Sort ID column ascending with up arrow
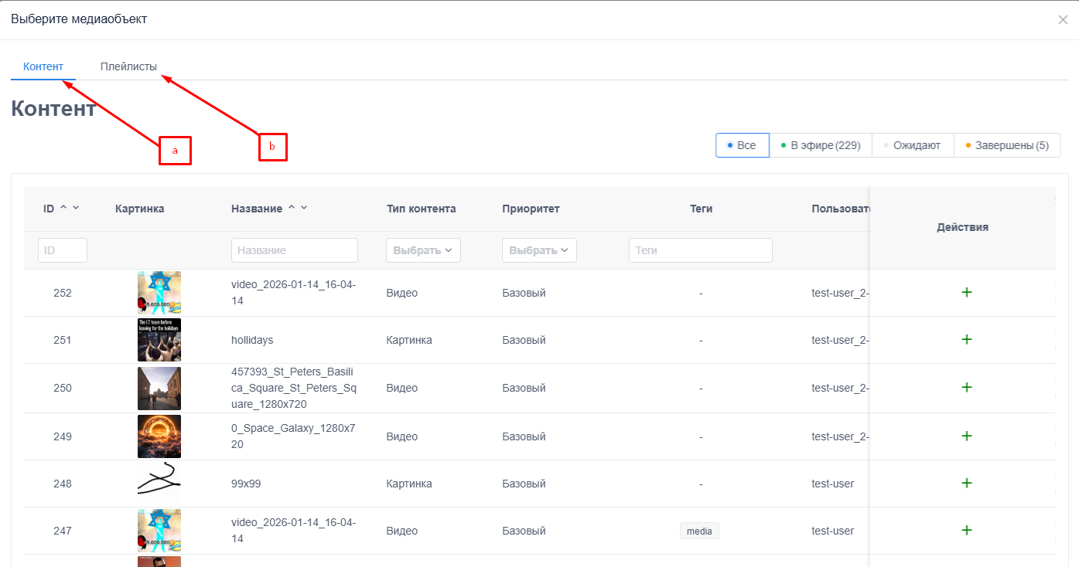 (63, 207)
